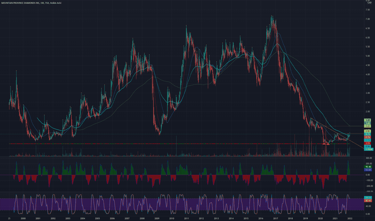Viewport: 375px width, 221px height.
Task: Click the 2008 label on time axis
Action: pyautogui.click(x=142, y=218)
